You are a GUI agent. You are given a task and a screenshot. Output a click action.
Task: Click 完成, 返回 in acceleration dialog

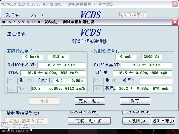90,101
